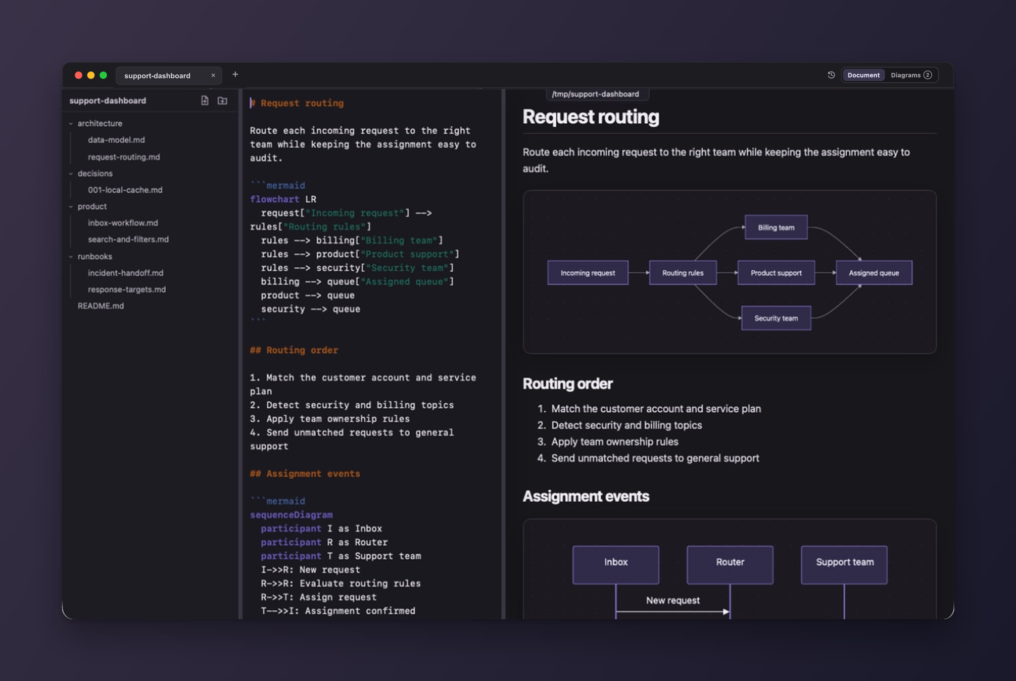
Task: Click 'security --> queue' source line
Action: tap(310, 309)
